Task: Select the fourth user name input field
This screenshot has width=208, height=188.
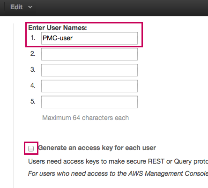Action: pyautogui.click(x=89, y=86)
